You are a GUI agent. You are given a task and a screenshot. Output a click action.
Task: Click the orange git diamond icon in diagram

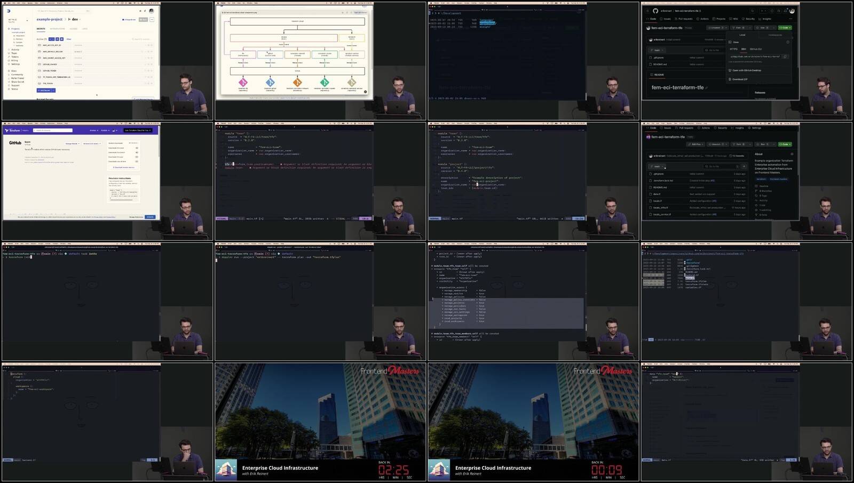click(297, 83)
